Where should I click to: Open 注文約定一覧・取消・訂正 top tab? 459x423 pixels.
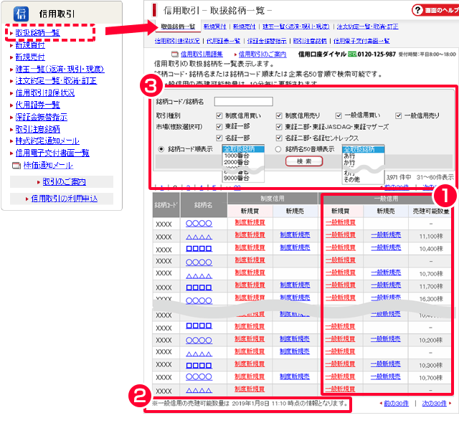click(368, 27)
